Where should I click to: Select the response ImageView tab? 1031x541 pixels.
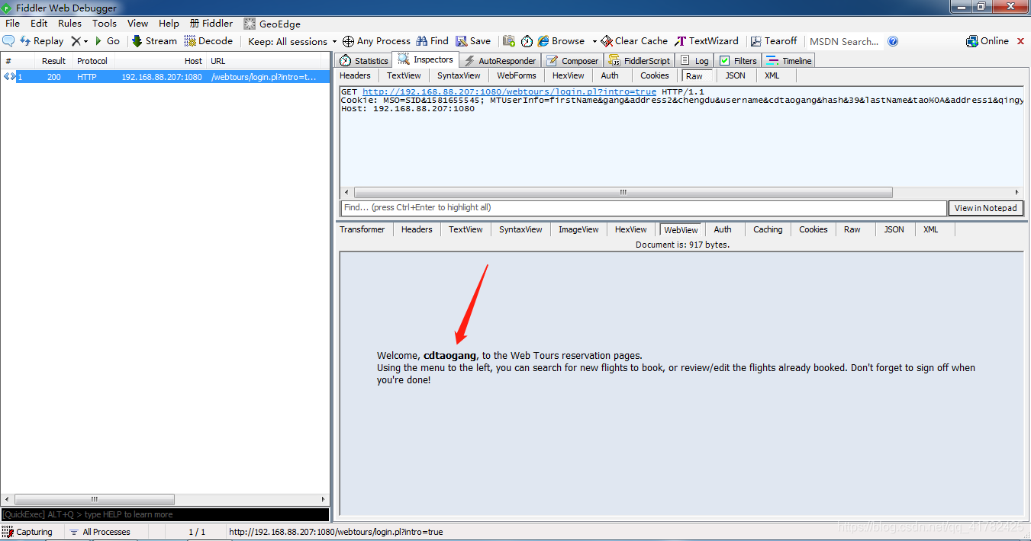click(578, 229)
